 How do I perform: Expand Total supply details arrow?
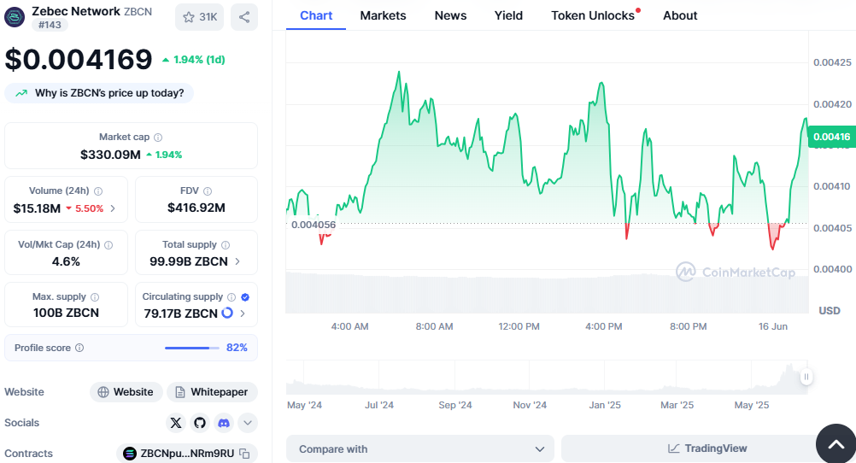coord(237,261)
